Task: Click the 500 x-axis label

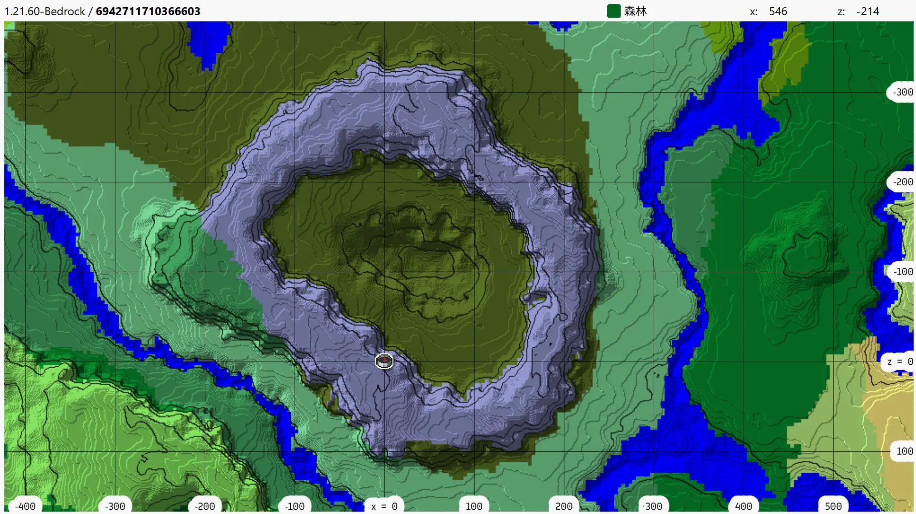Action: 833,506
